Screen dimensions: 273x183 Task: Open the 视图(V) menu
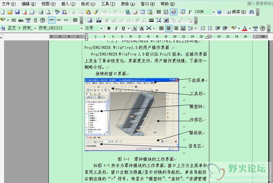coord(49,4)
